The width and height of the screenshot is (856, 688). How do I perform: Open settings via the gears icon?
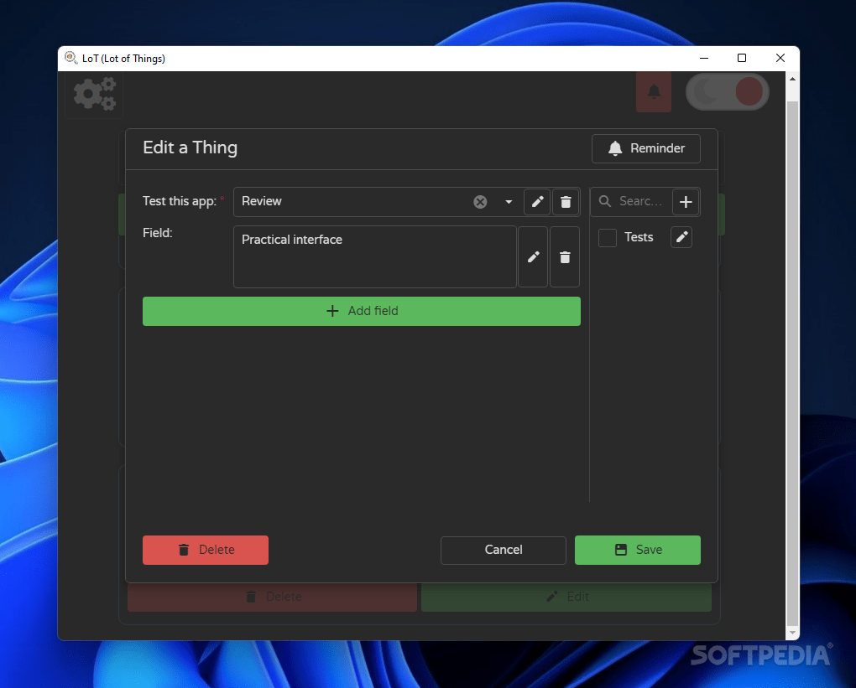click(x=95, y=95)
